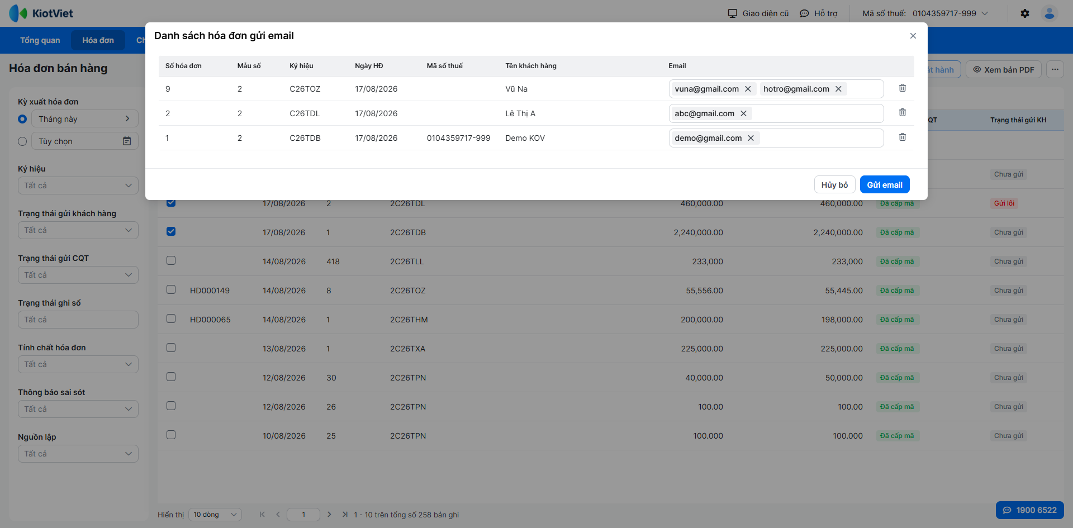Open calendar picker in Tùy chọn field

(x=127, y=141)
